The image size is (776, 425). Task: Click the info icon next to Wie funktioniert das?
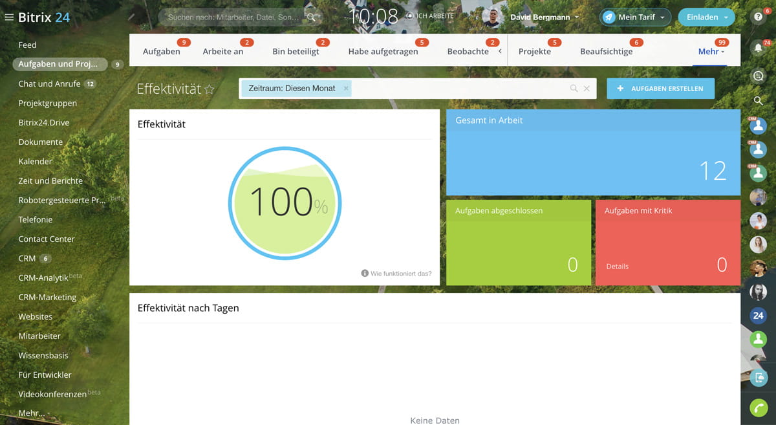click(365, 274)
